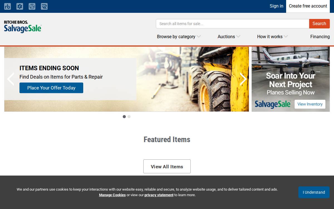Open the Financing menu item

point(320,37)
